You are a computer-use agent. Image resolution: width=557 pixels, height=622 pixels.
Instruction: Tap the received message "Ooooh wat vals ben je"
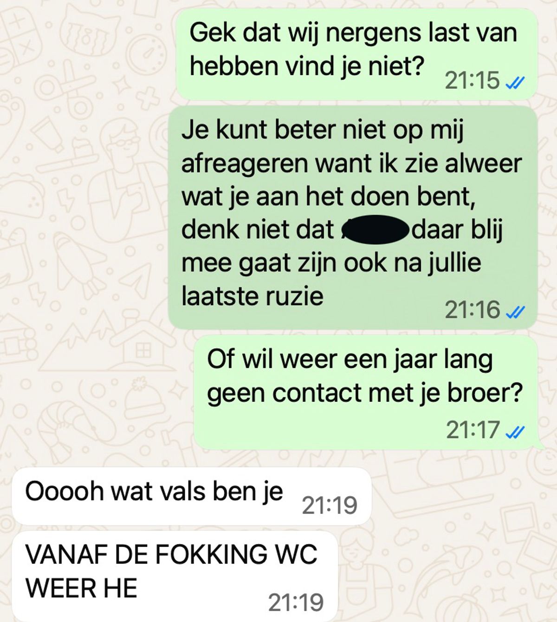[x=191, y=496]
